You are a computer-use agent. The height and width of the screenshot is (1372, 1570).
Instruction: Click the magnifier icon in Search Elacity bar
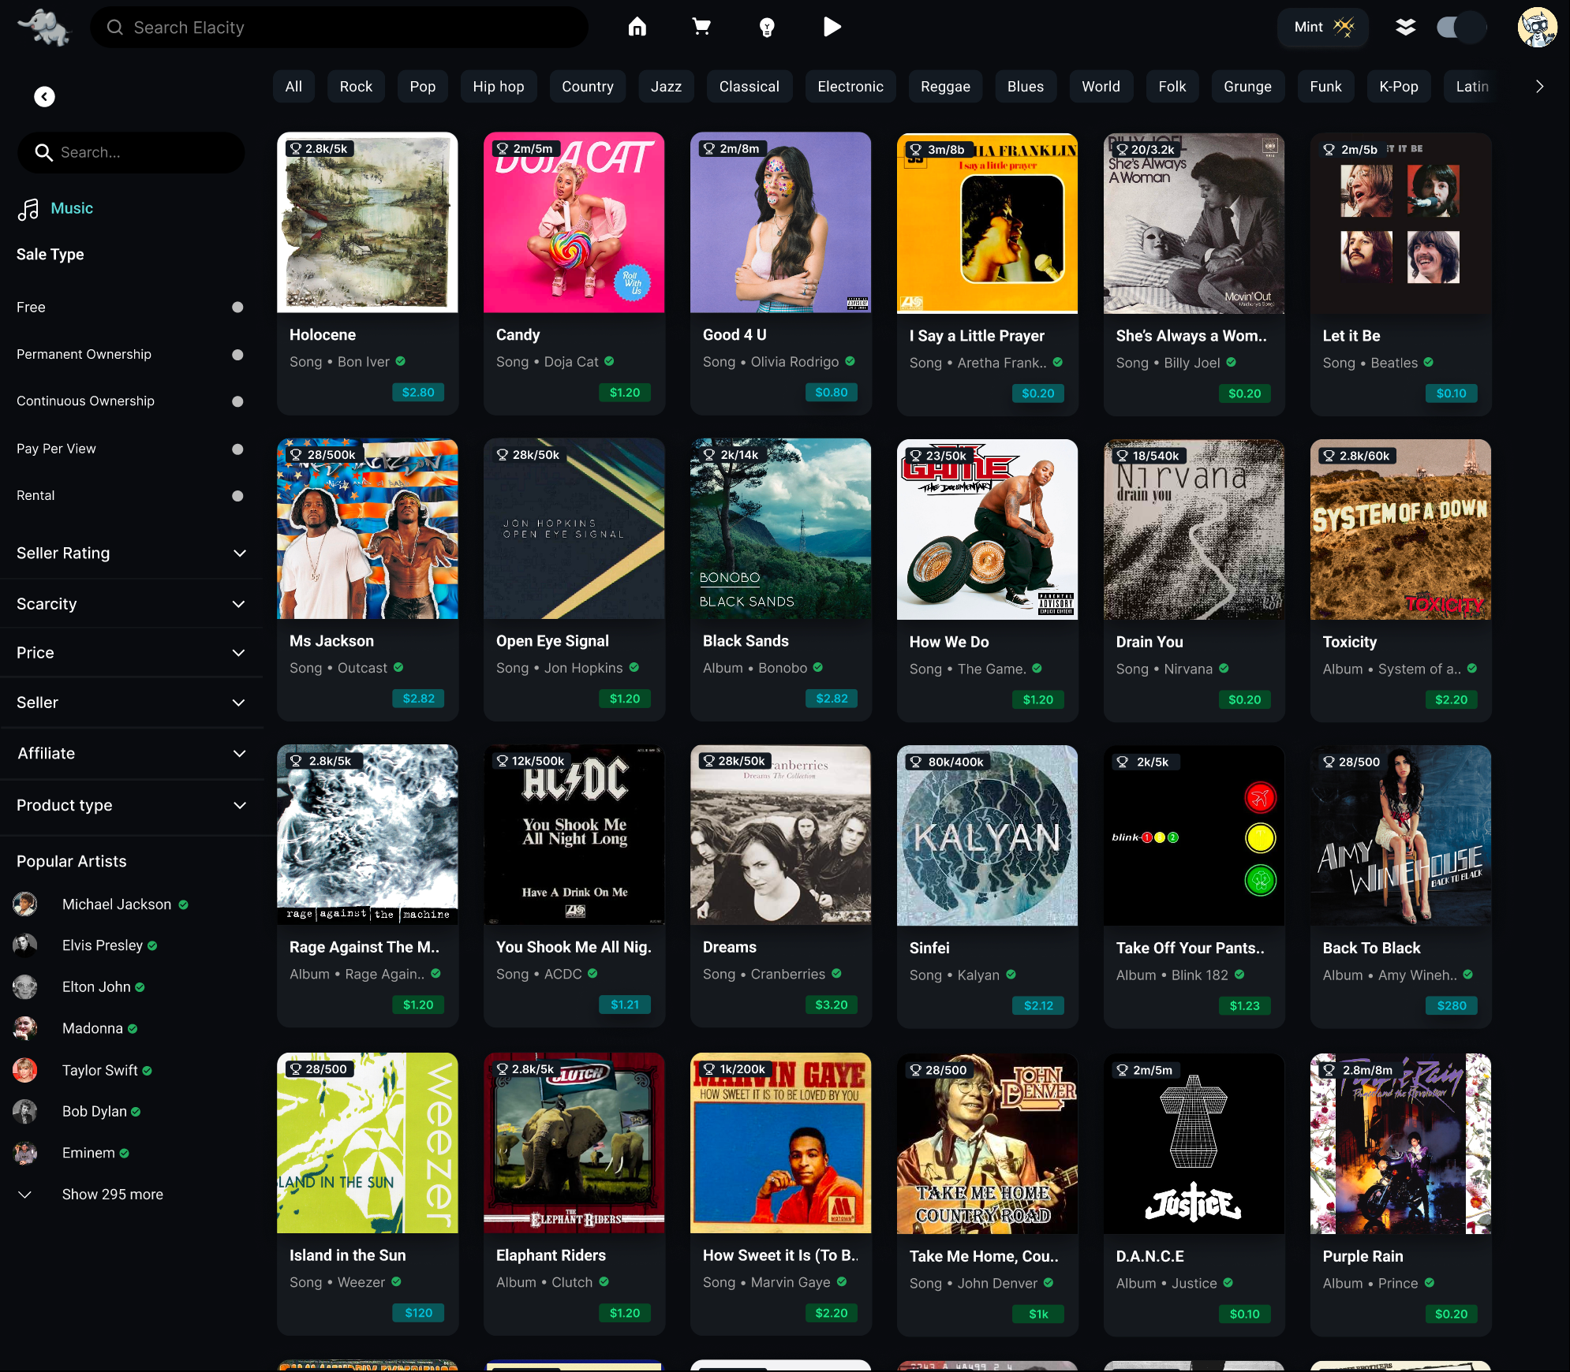pos(115,28)
